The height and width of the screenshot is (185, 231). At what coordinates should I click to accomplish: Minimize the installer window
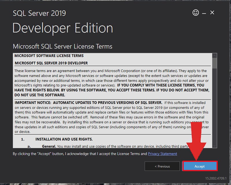tap(204, 13)
